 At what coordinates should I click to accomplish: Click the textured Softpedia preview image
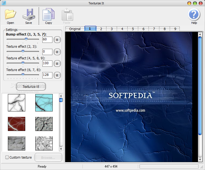(131, 97)
